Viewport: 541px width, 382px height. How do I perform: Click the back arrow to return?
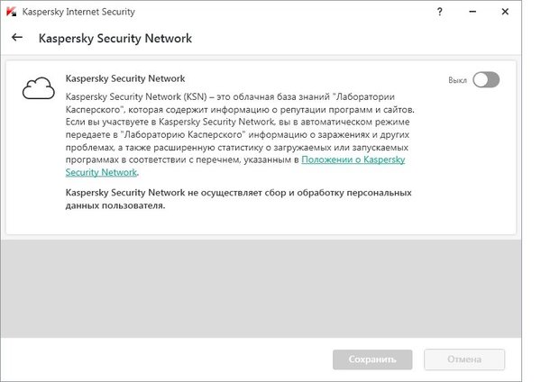click(x=17, y=39)
